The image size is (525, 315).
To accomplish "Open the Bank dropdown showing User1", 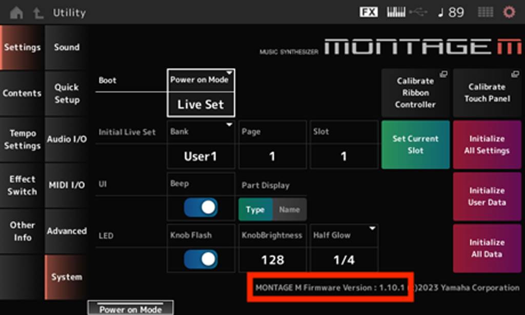I will [x=201, y=144].
